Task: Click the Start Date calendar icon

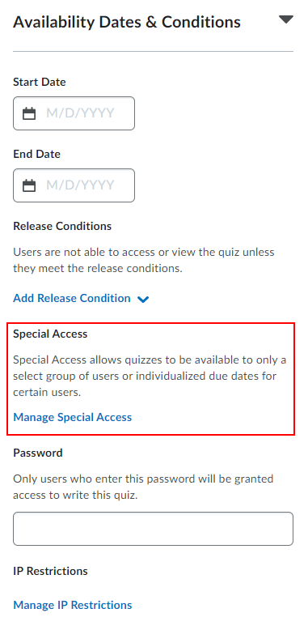Action: tap(29, 113)
